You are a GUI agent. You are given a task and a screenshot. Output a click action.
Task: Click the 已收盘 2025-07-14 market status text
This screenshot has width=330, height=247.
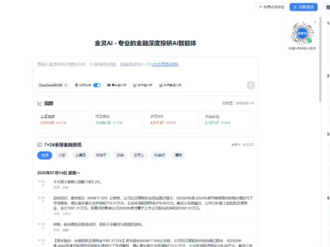(x=238, y=103)
